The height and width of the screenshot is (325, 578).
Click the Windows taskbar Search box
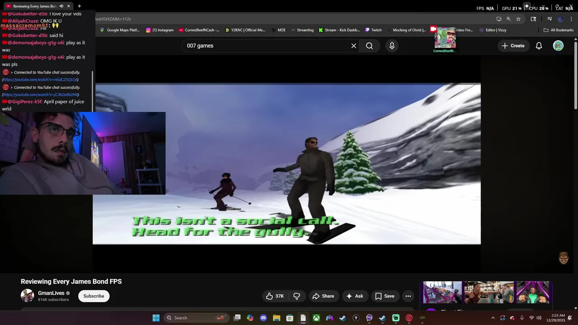pyautogui.click(x=196, y=318)
